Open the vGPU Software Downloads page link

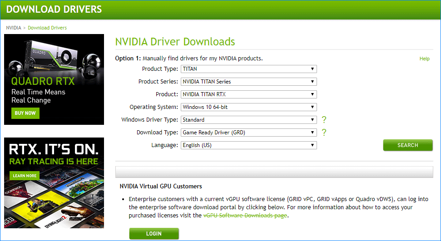[245, 216]
